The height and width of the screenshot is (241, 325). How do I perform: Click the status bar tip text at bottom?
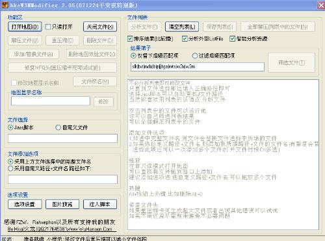point(85,239)
